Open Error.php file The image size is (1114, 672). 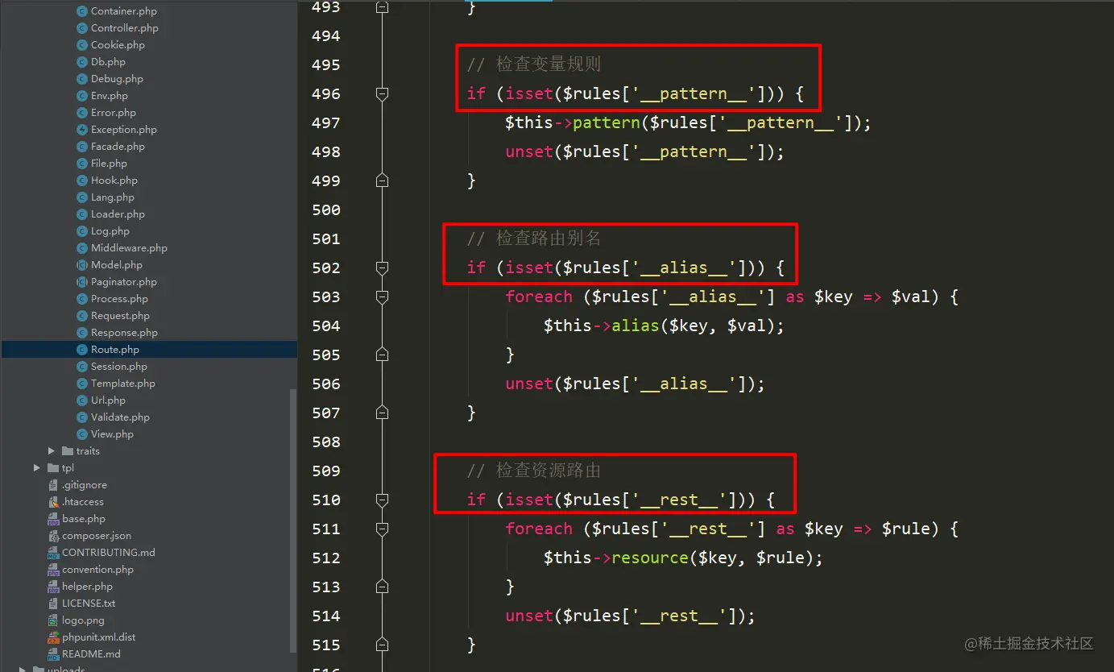(x=114, y=113)
